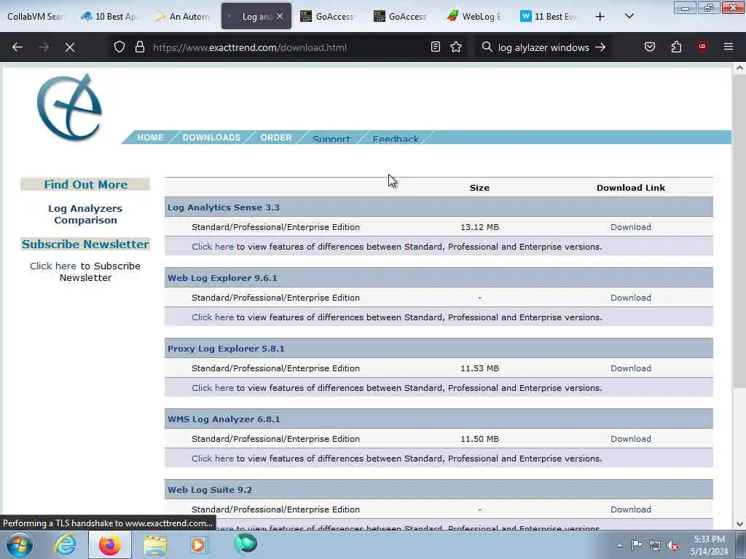
Task: Click here link under Proxy Log Explorer
Action: [213, 389]
